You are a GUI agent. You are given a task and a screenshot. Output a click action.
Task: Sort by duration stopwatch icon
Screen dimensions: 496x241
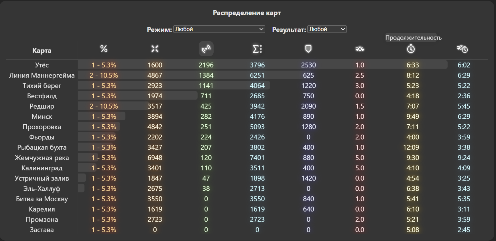tap(411, 49)
